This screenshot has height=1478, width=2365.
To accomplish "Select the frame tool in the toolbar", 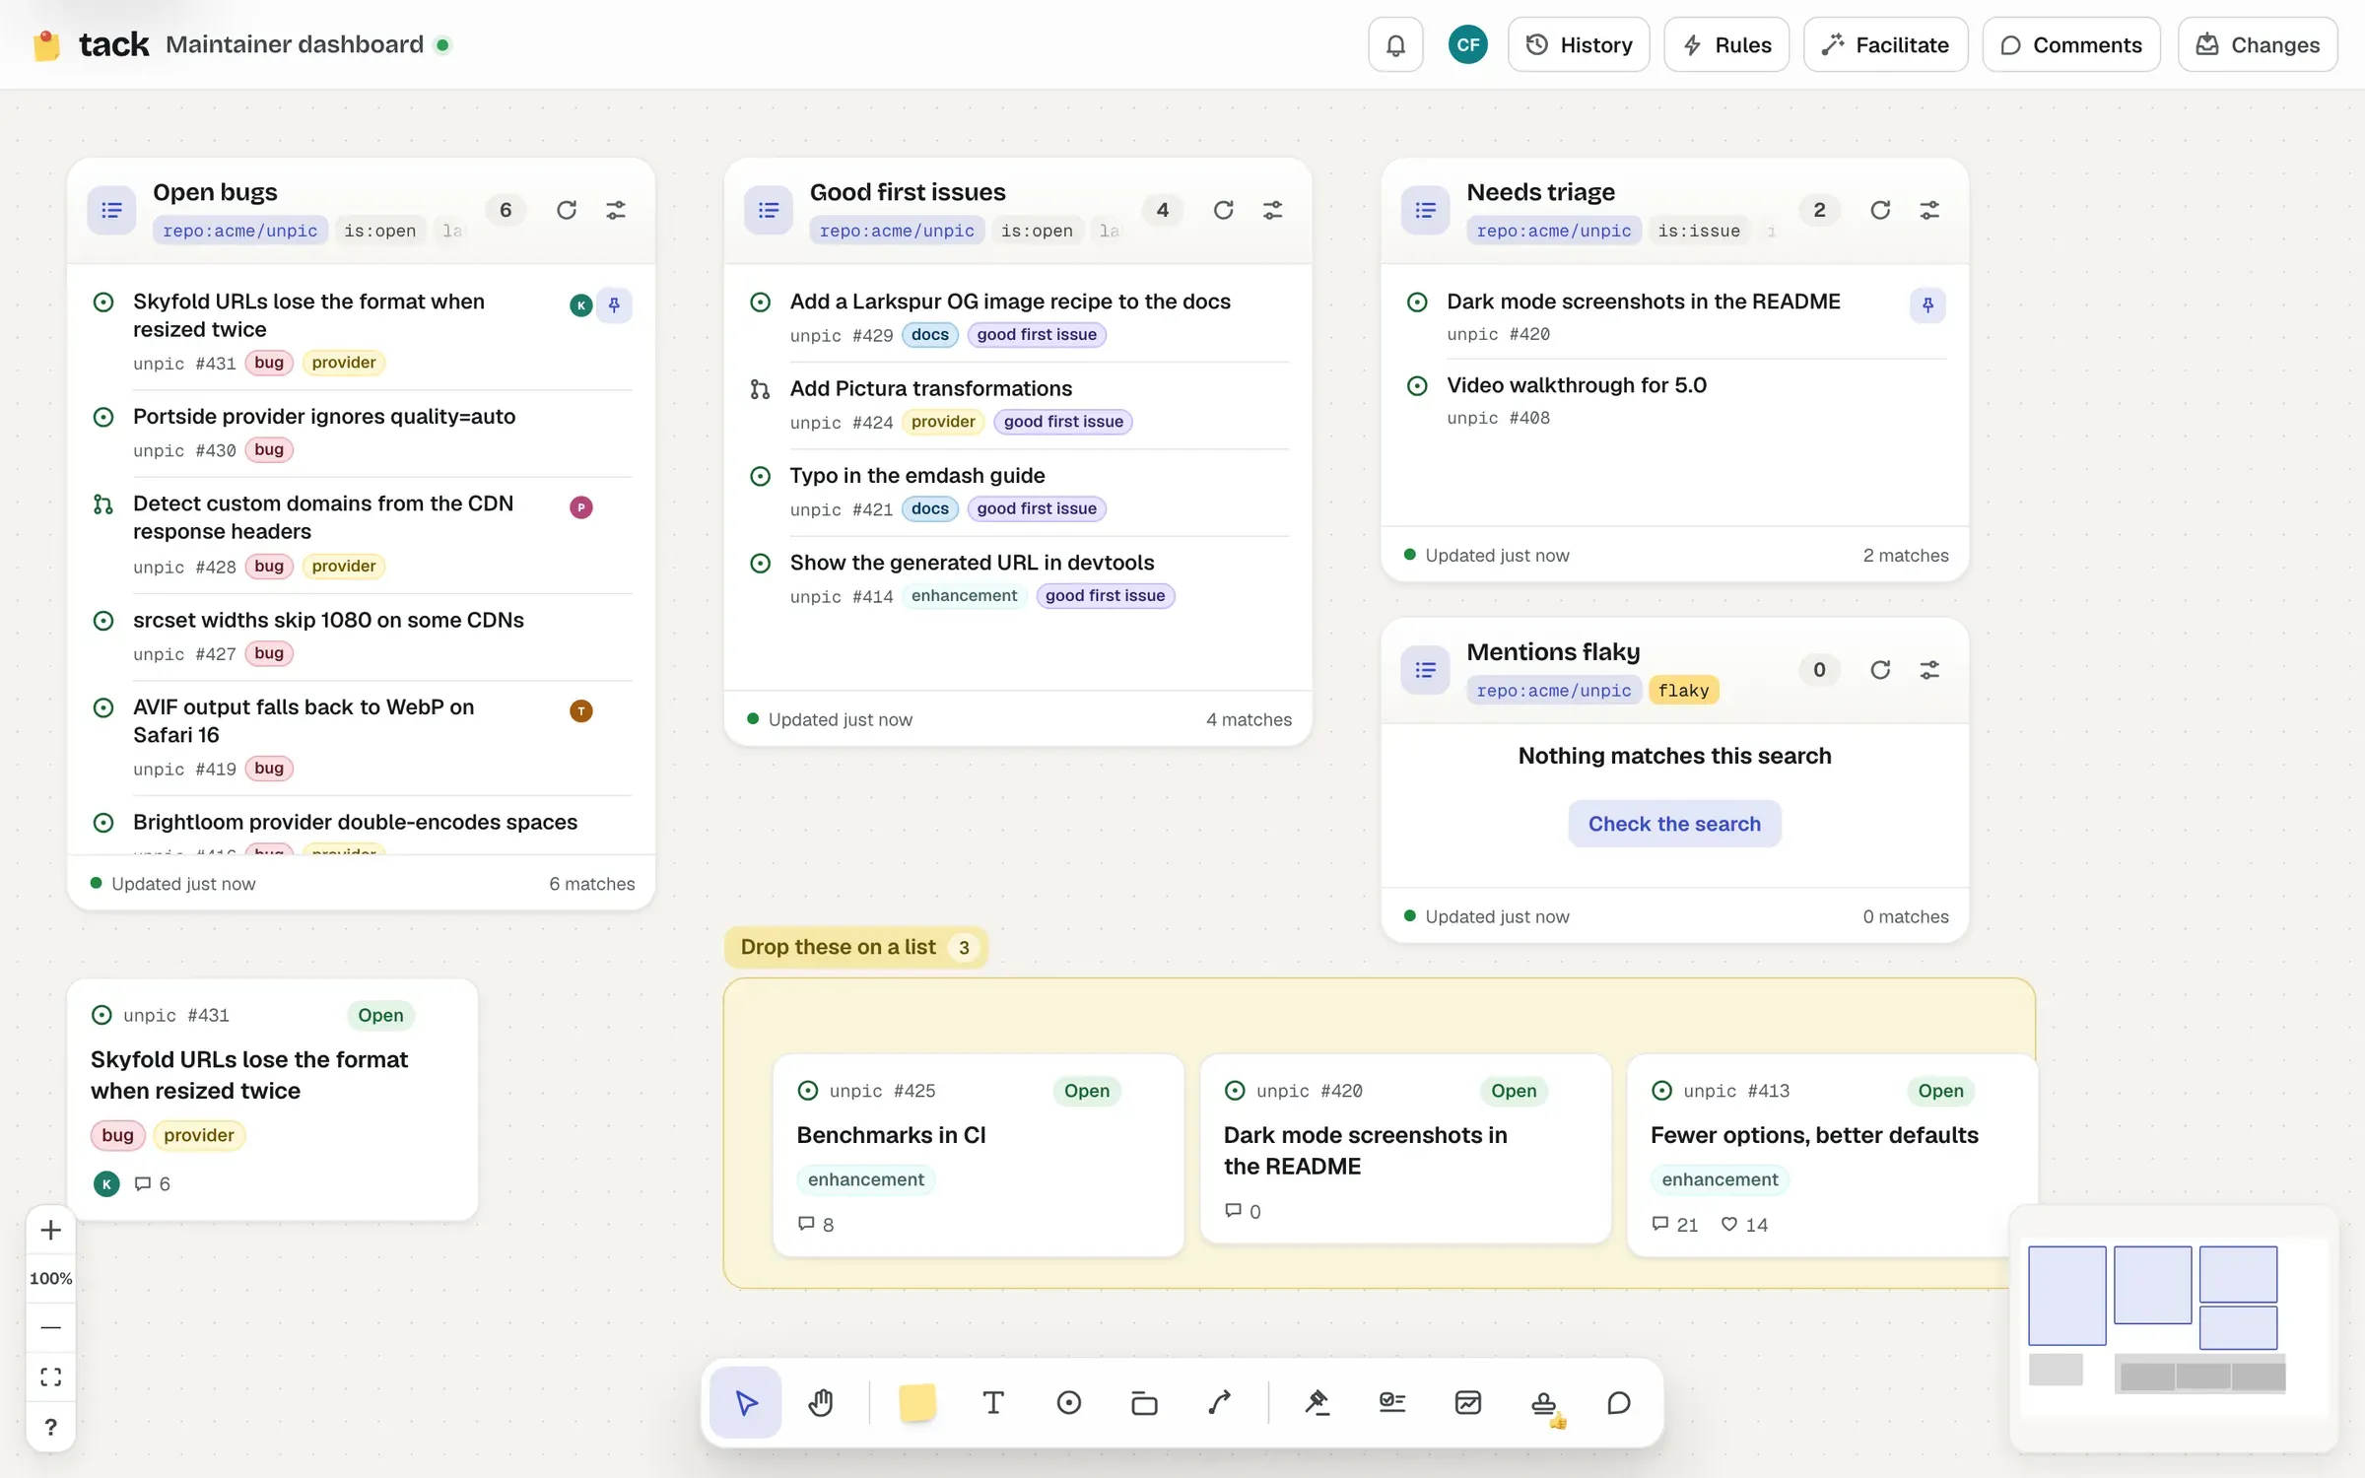I will click(1144, 1402).
